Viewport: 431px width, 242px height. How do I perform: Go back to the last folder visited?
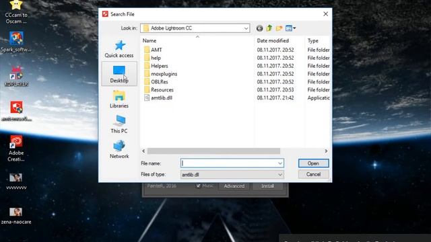pos(259,28)
